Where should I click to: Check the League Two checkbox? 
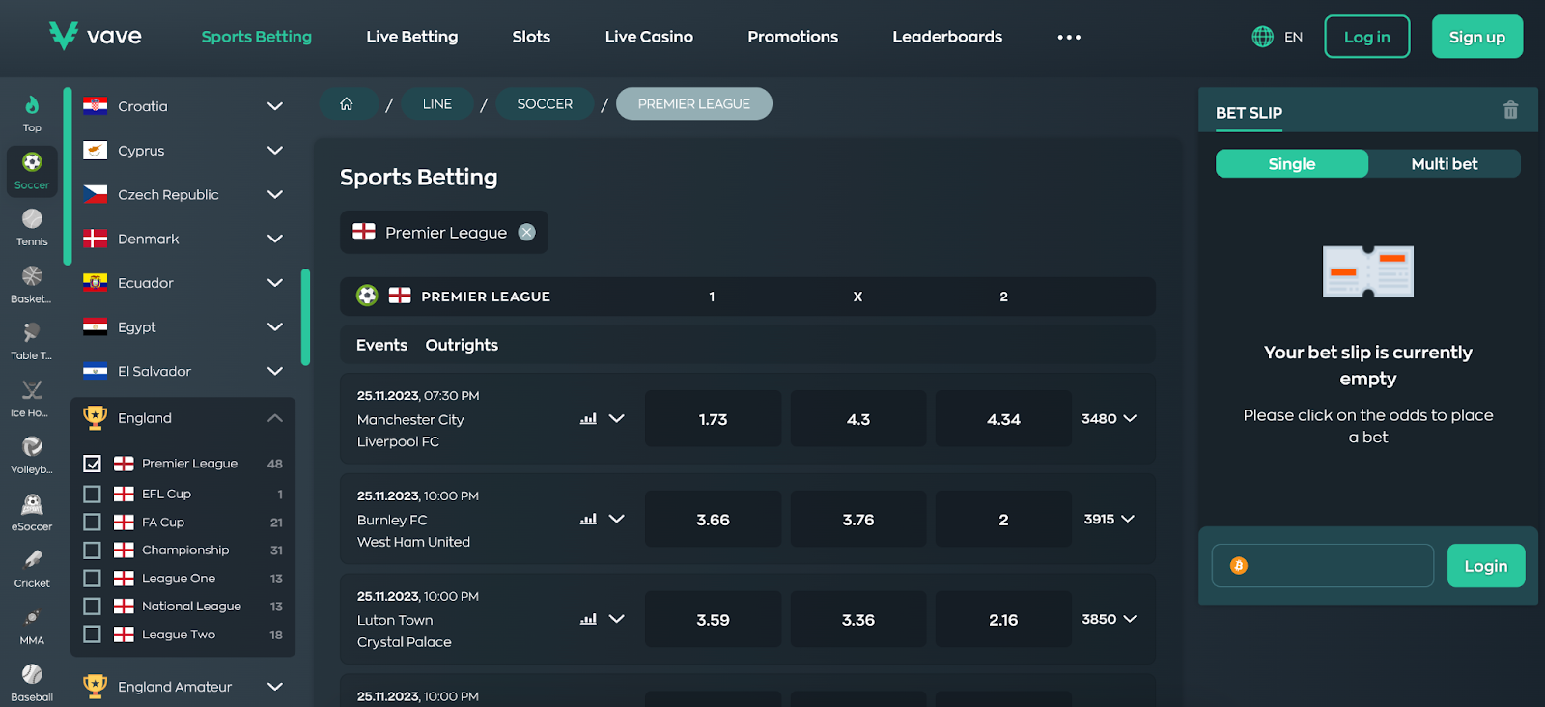pos(92,634)
